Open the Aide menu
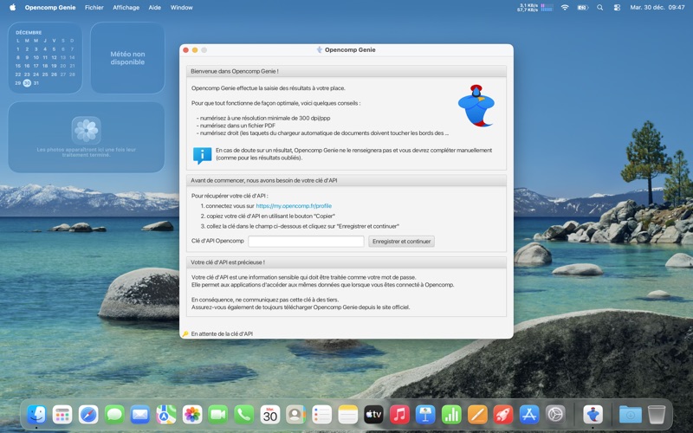The height and width of the screenshot is (433, 693). pos(155,8)
